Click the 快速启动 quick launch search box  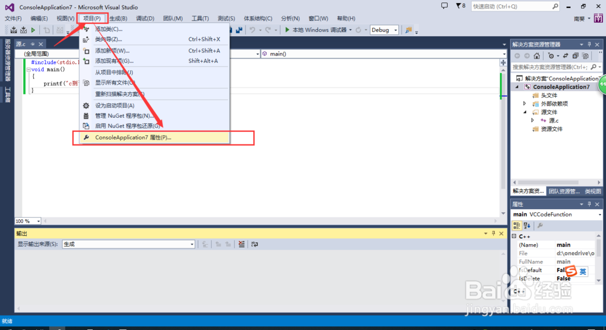[514, 6]
